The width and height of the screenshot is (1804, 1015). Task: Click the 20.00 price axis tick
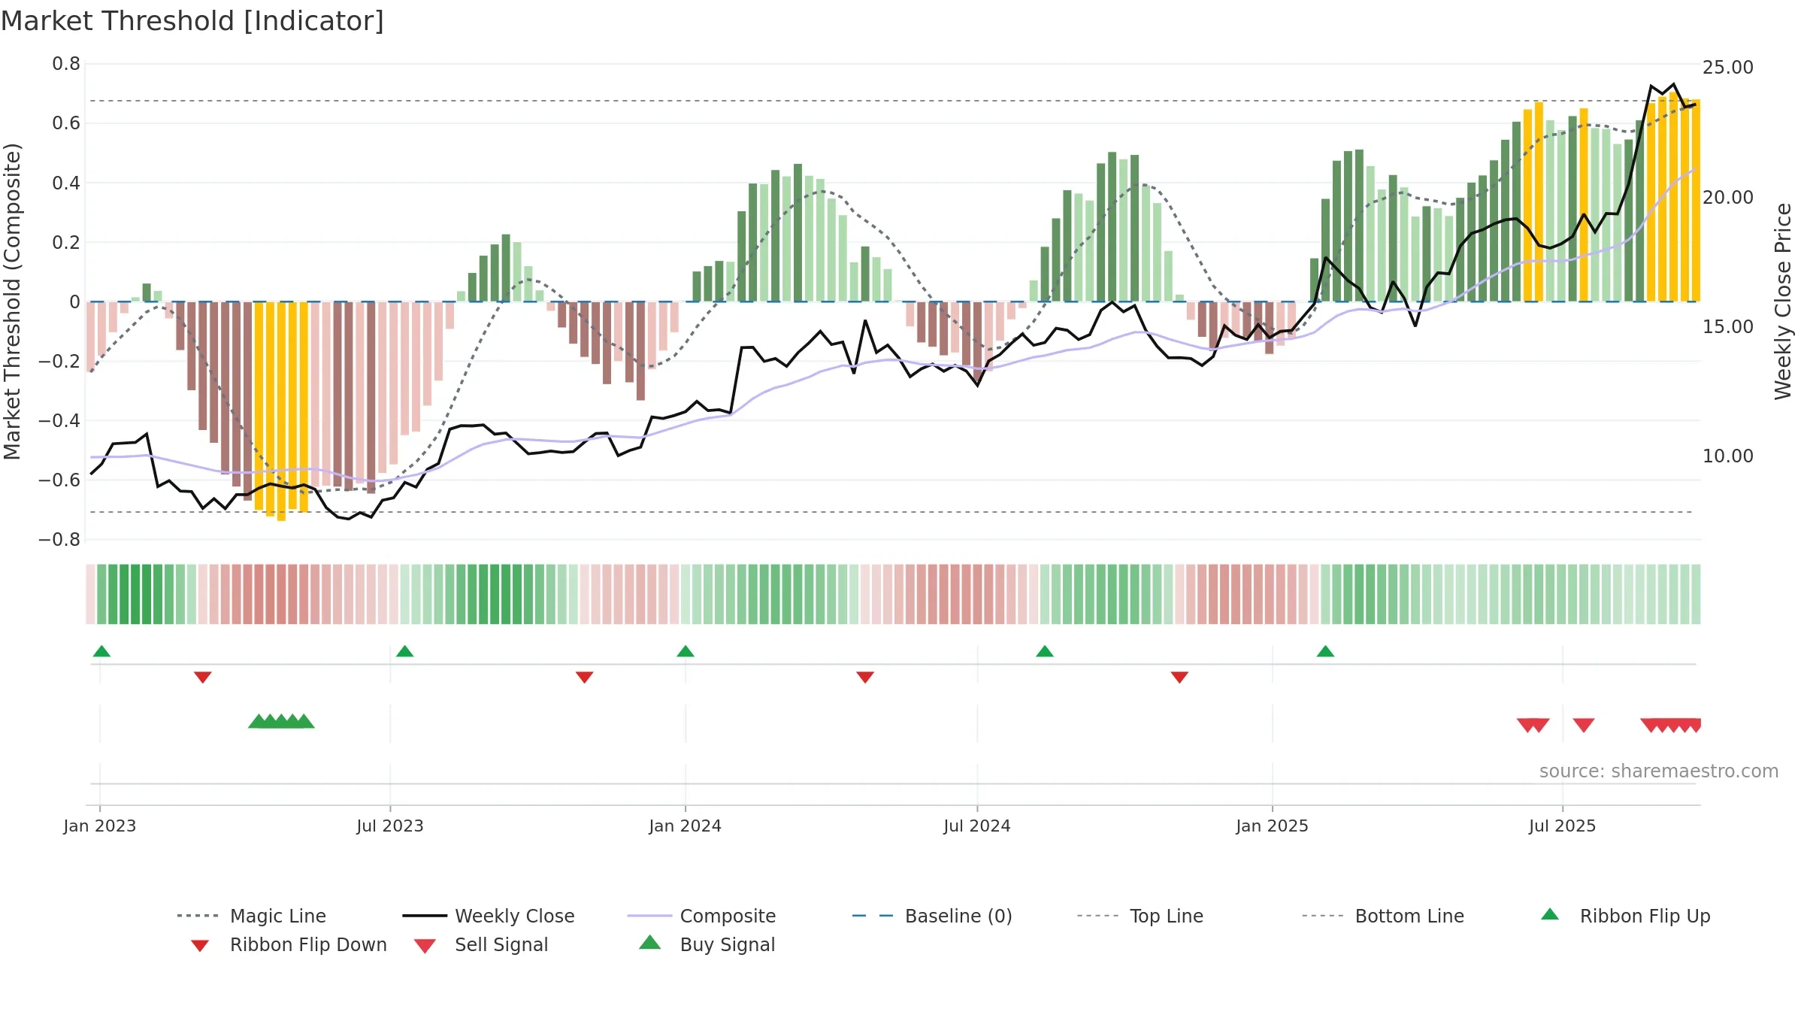click(x=1728, y=197)
